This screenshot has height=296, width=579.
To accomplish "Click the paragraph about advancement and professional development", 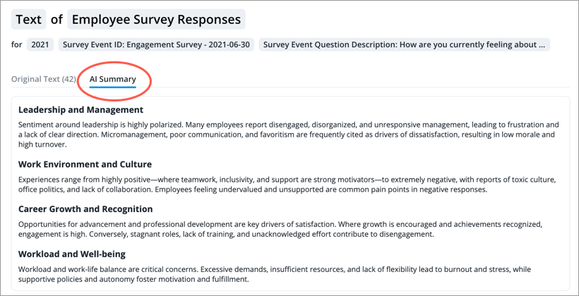I will click(x=282, y=229).
